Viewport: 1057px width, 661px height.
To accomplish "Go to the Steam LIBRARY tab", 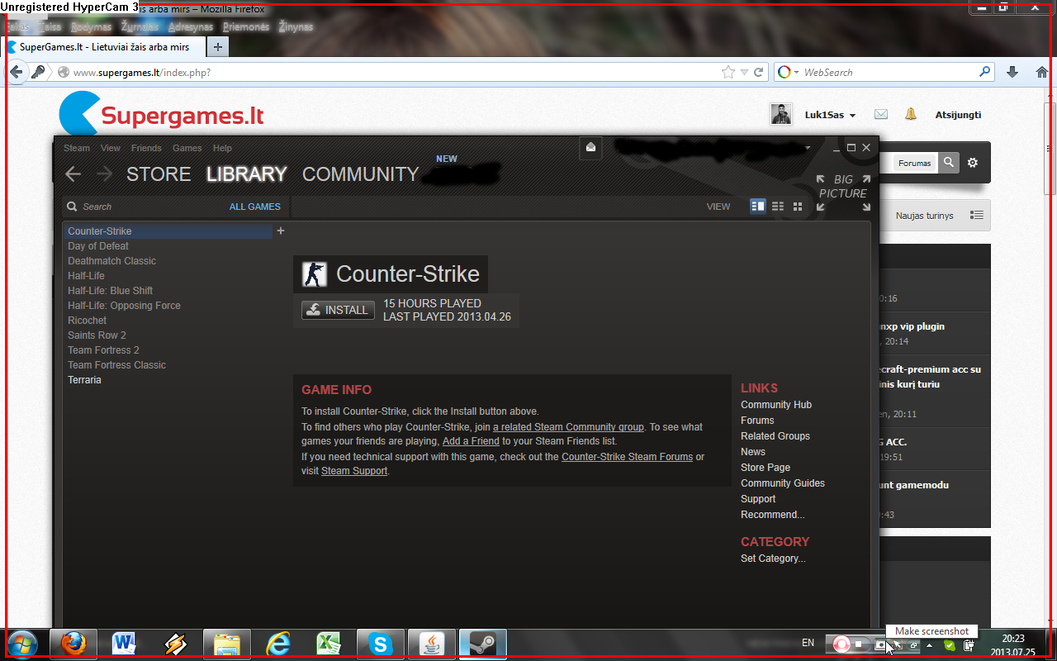I will [x=247, y=174].
